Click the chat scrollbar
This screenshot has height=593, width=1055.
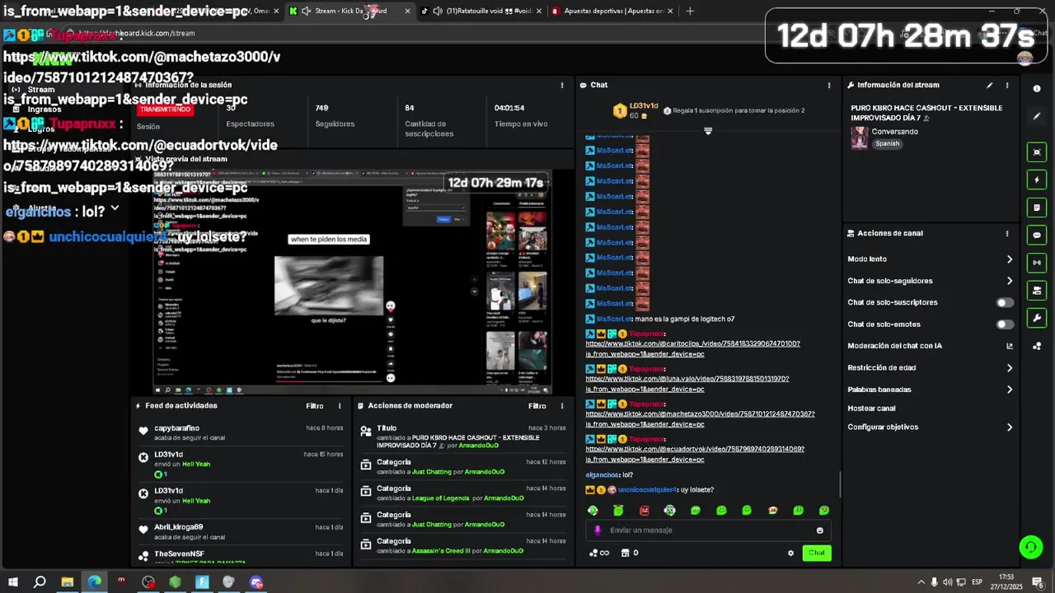coord(840,484)
